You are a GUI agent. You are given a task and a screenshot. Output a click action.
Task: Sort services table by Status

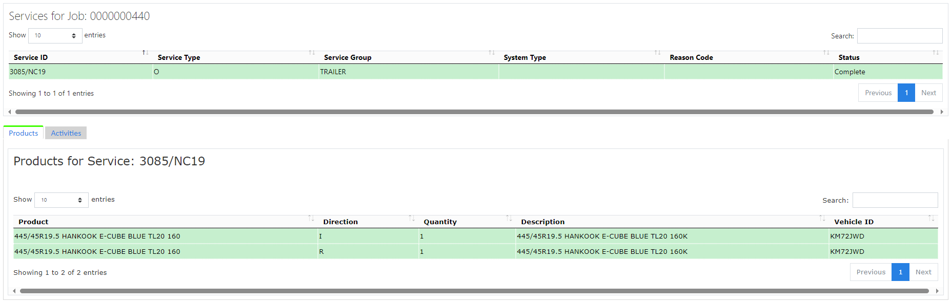click(888, 57)
